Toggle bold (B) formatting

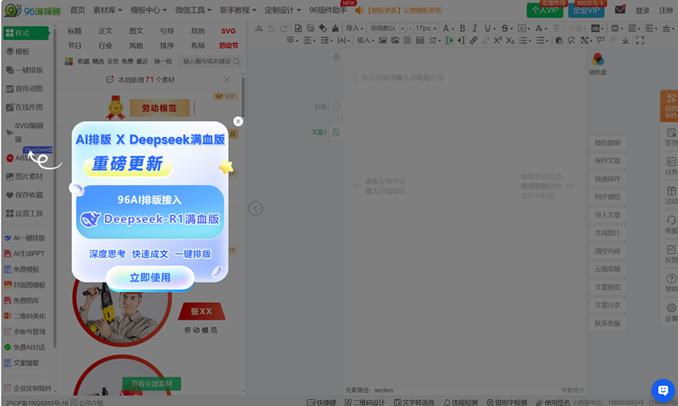click(x=462, y=29)
